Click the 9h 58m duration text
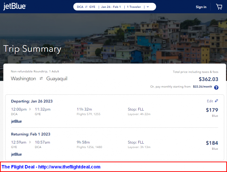227x172 pixels. point(83,142)
